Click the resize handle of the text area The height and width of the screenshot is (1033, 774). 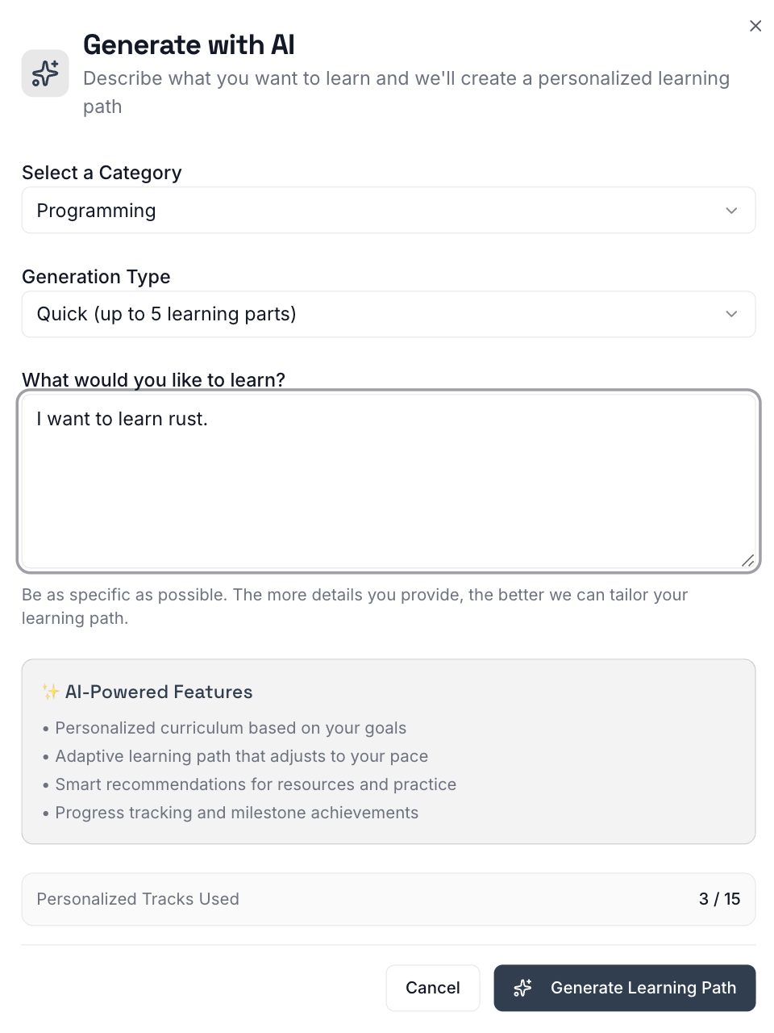(x=747, y=561)
